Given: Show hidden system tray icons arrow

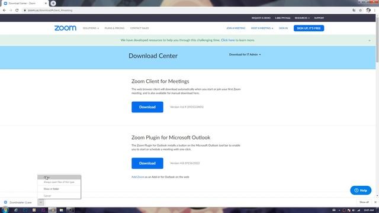Looking at the screenshot, I should 339,211.
